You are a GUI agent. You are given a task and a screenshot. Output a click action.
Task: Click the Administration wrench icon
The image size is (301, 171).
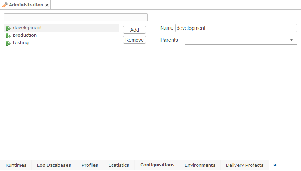[x=5, y=5]
